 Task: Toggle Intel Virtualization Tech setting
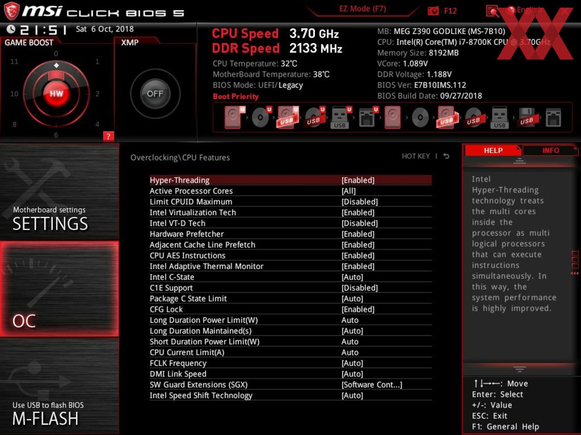[x=290, y=212]
